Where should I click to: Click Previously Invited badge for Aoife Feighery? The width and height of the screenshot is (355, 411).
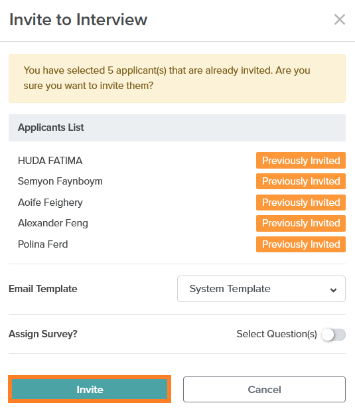click(301, 203)
